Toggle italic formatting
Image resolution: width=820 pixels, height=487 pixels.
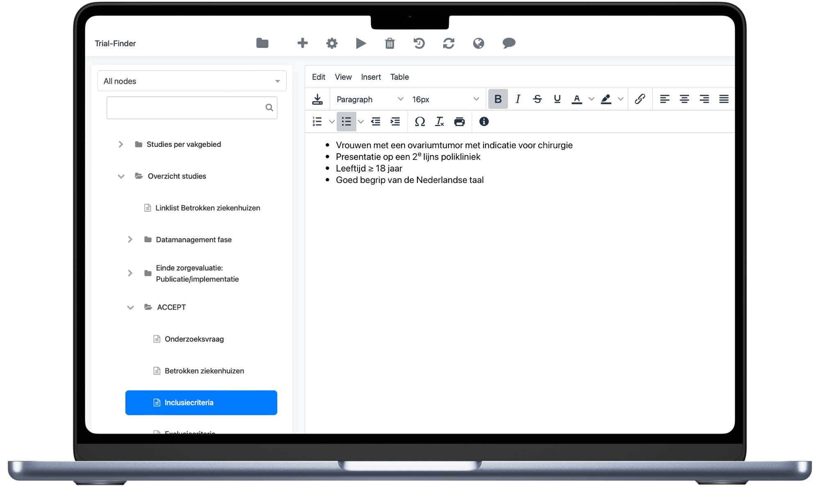[518, 99]
